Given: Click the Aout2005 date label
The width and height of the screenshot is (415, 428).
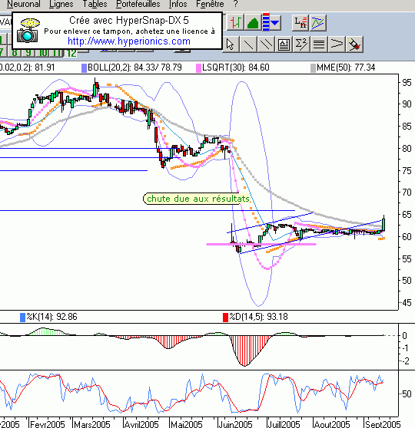Looking at the screenshot, I should click(x=332, y=424).
